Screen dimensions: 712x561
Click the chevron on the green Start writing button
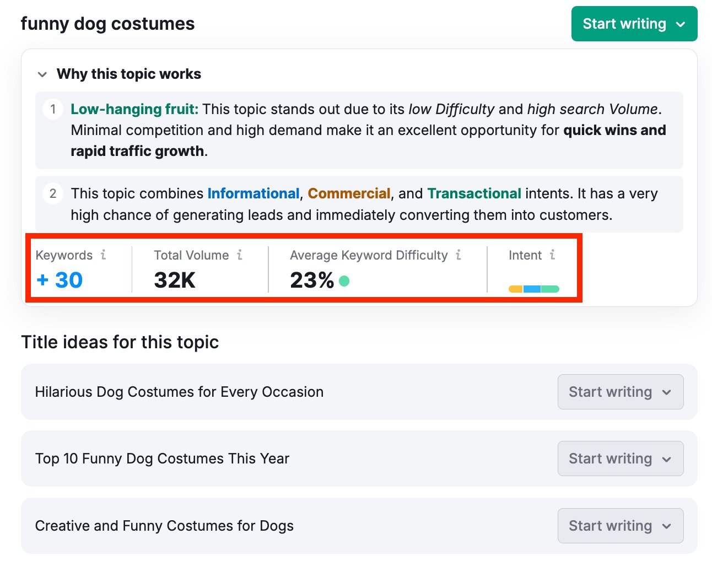click(x=681, y=24)
